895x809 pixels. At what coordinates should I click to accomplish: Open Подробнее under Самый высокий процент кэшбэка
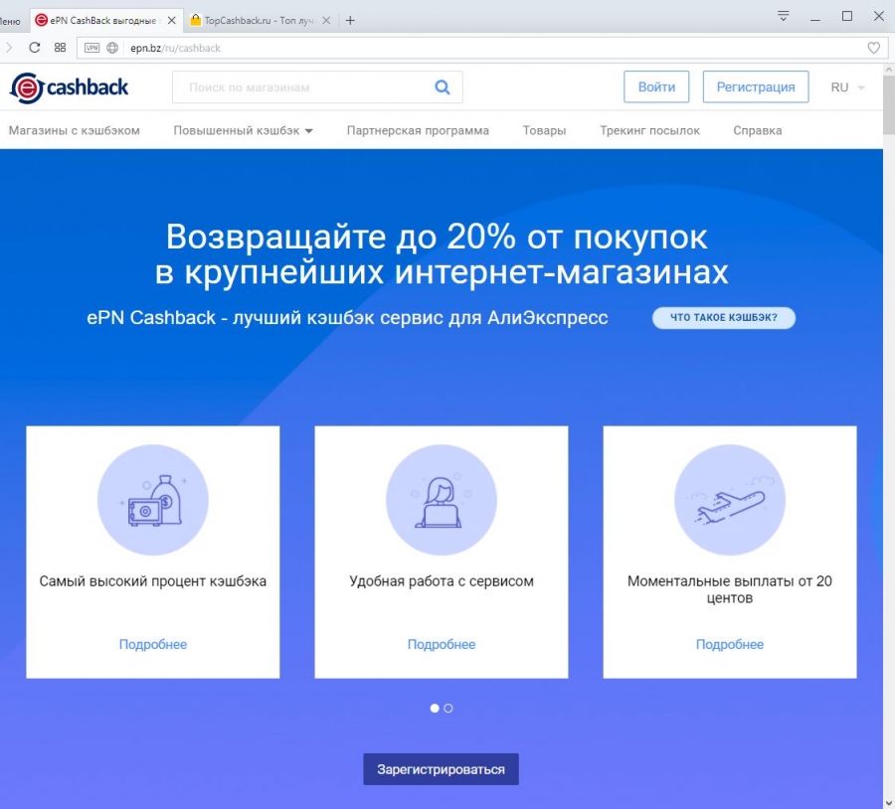coord(153,644)
